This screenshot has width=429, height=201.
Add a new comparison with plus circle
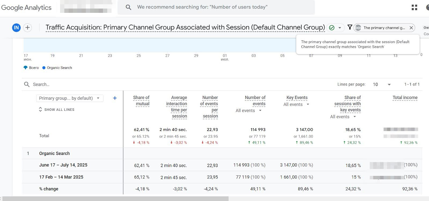click(28, 28)
